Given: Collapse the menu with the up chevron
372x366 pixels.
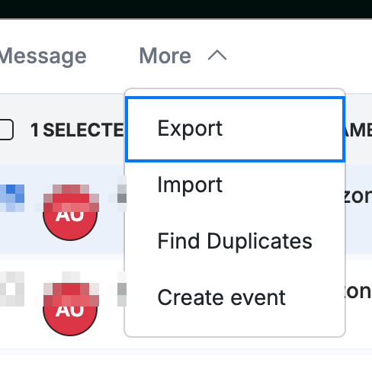Looking at the screenshot, I should pos(217,56).
